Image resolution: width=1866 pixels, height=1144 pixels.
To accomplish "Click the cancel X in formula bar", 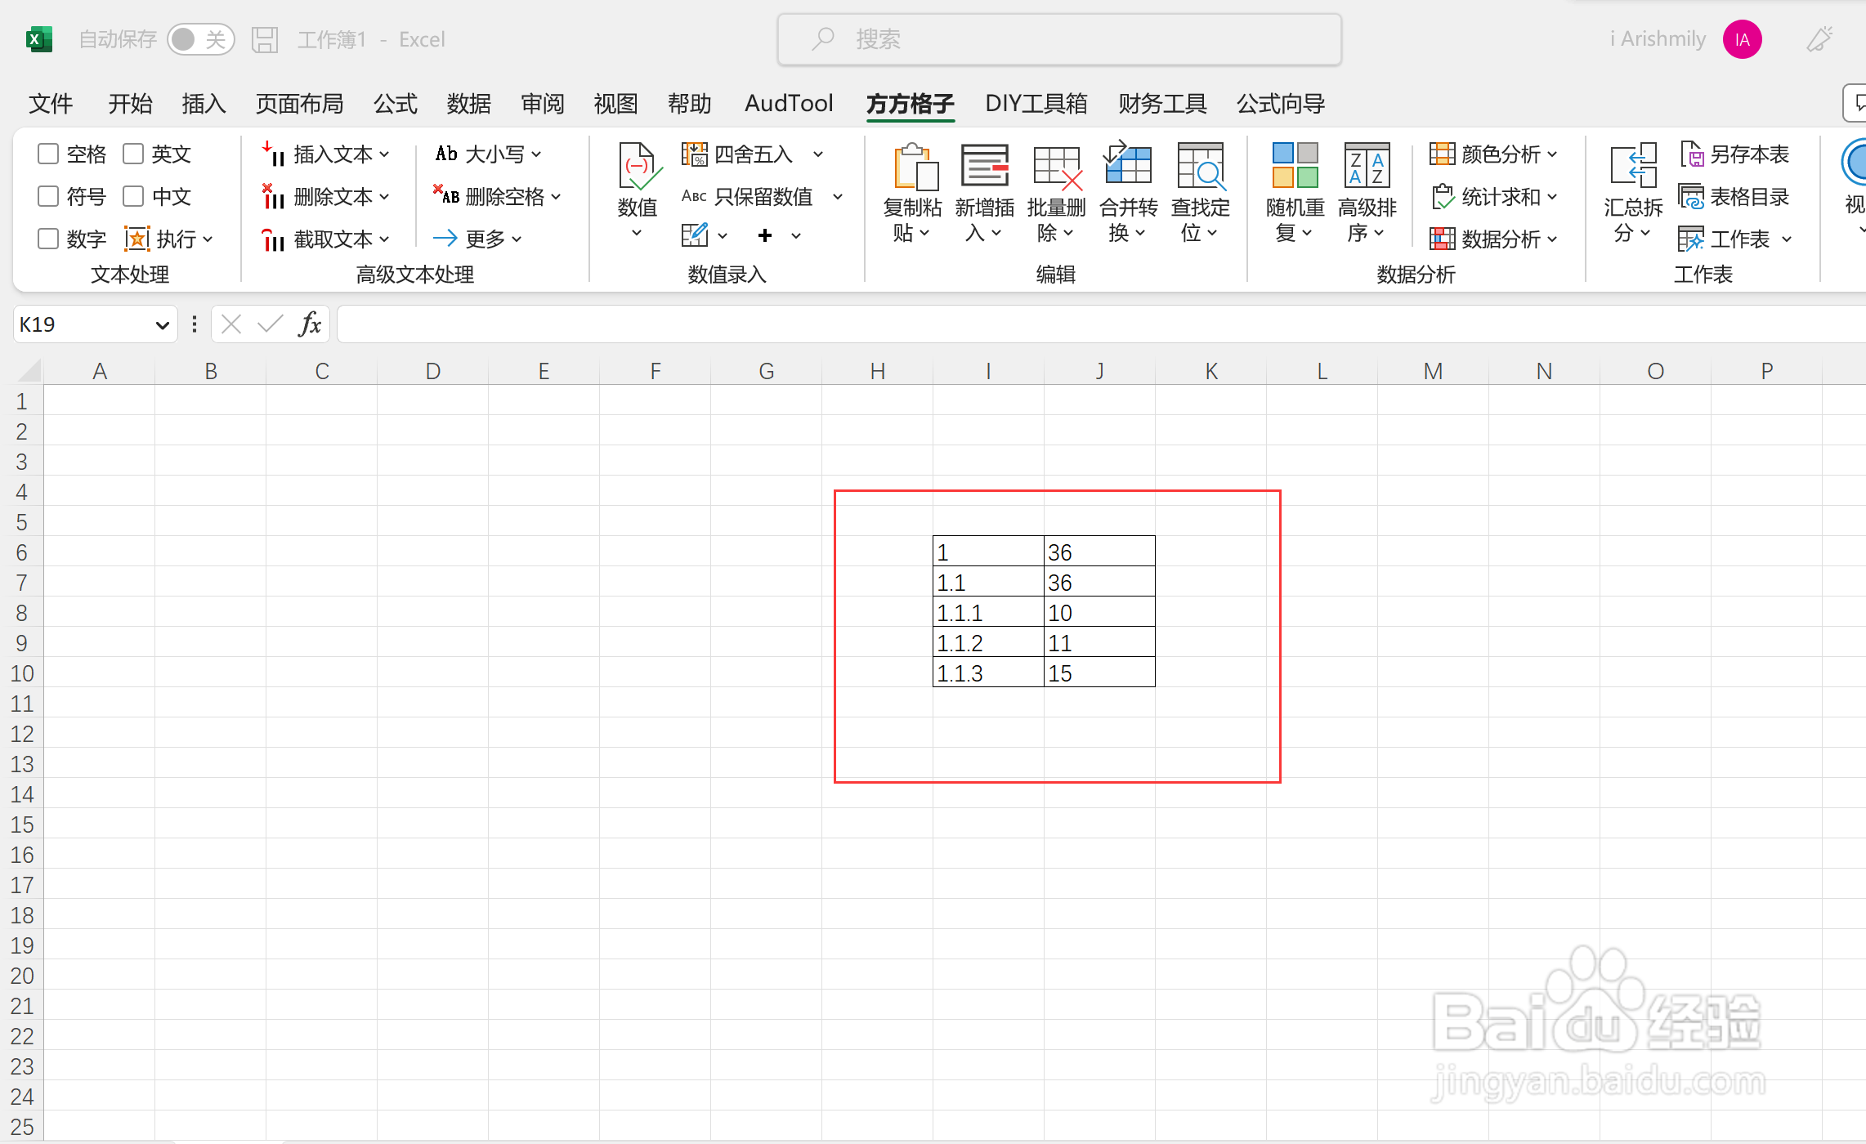I will pos(231,324).
